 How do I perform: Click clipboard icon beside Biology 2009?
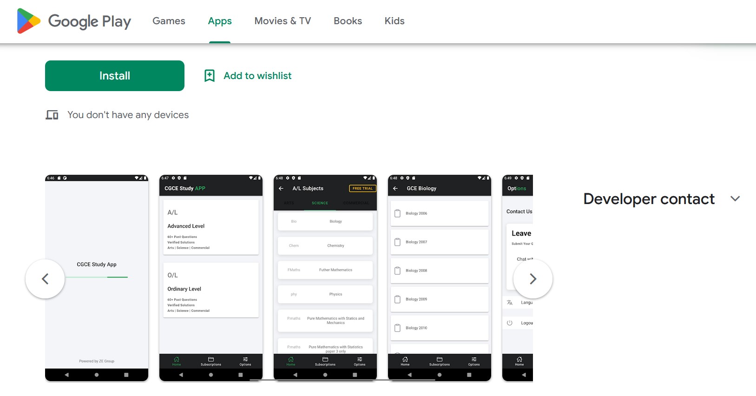tap(397, 299)
